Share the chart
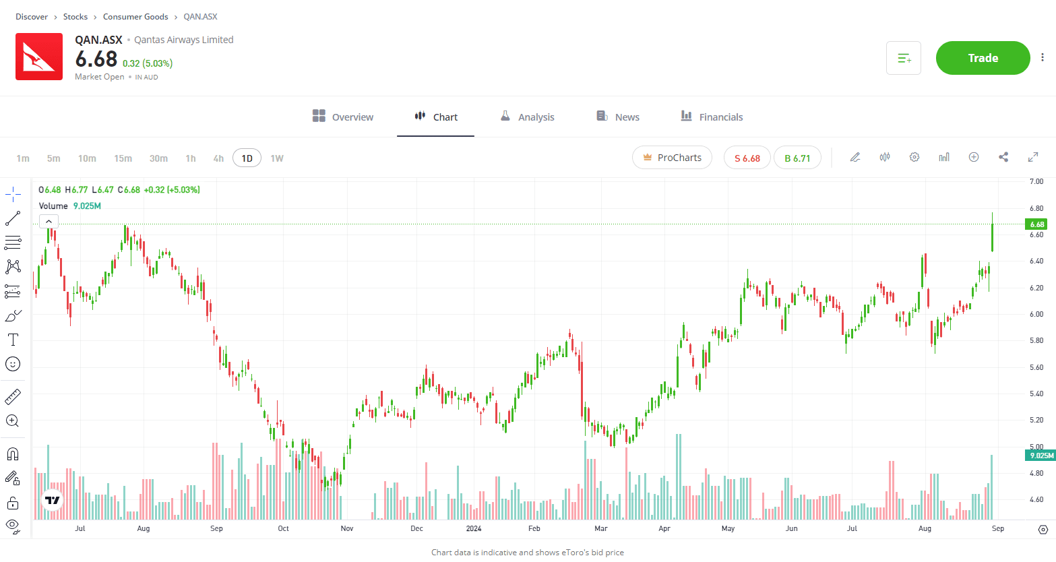Image resolution: width=1056 pixels, height=562 pixels. point(1003,157)
